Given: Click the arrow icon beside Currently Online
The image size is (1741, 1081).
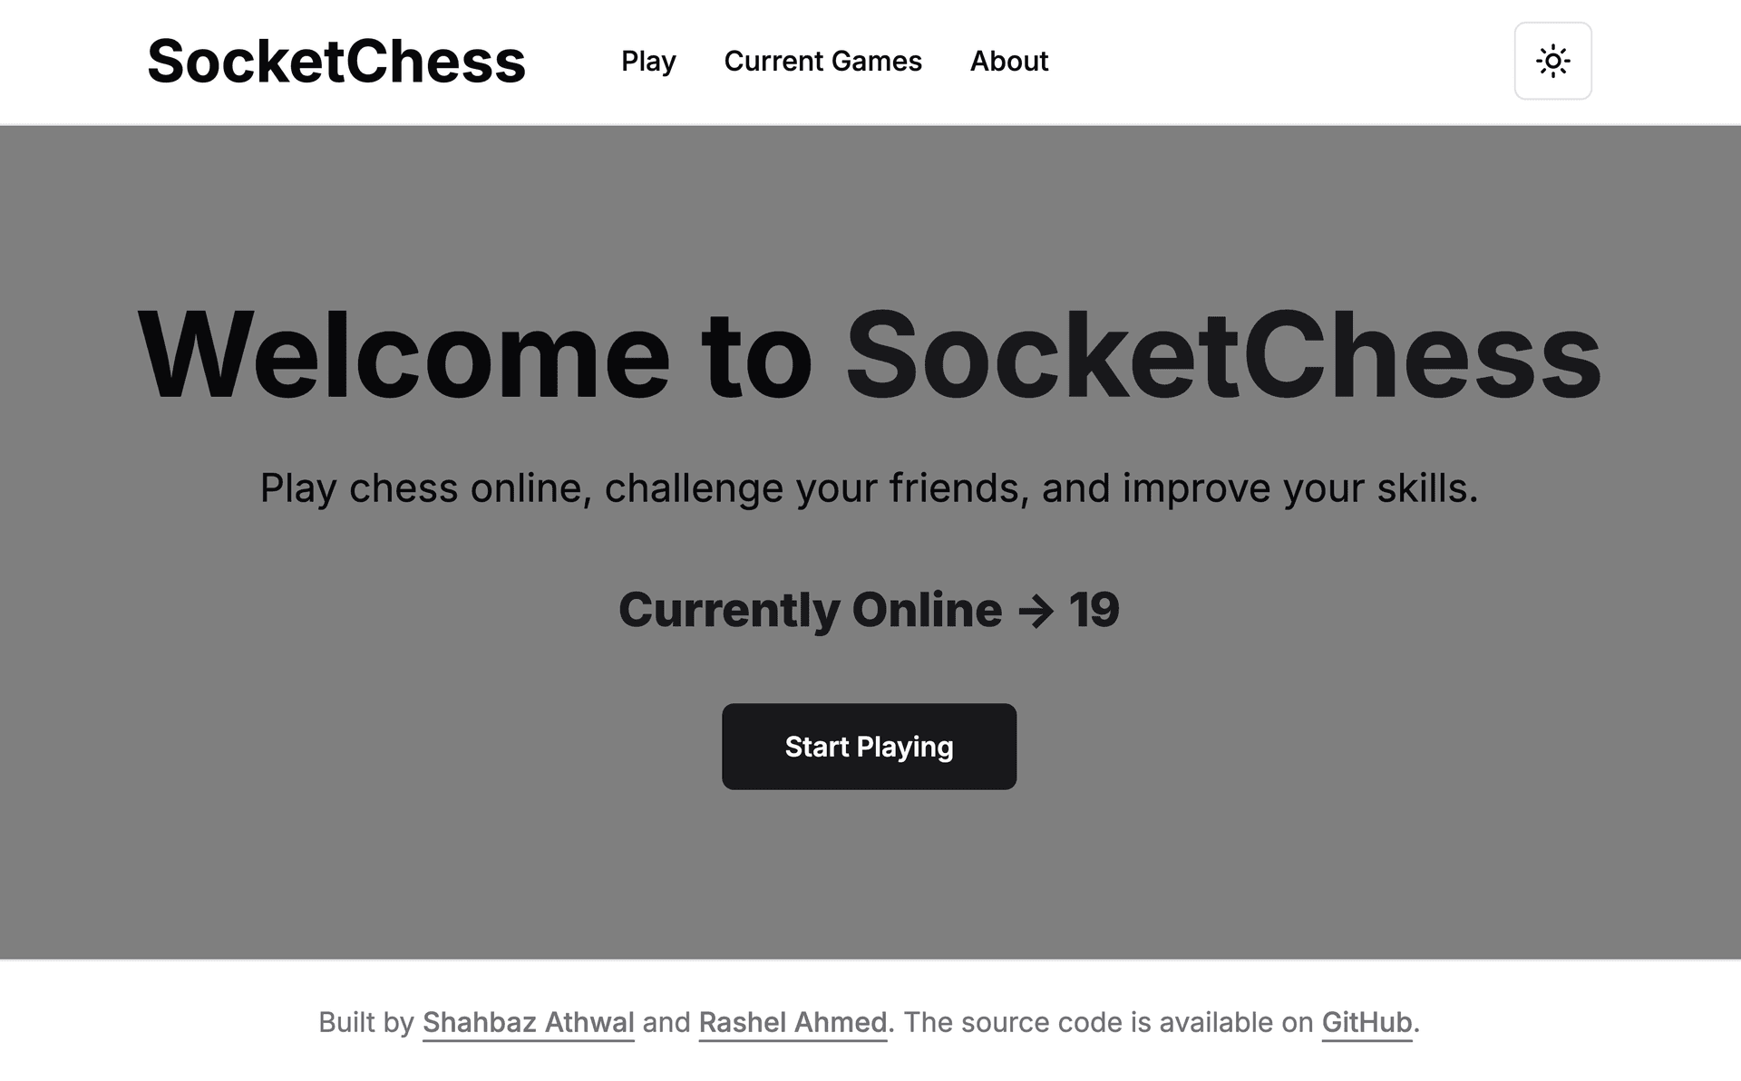Looking at the screenshot, I should [x=1036, y=611].
